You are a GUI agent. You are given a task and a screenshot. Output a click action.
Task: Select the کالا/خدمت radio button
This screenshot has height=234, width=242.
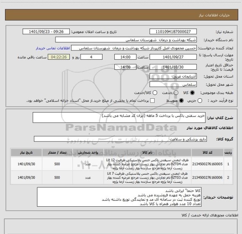click(155, 93)
